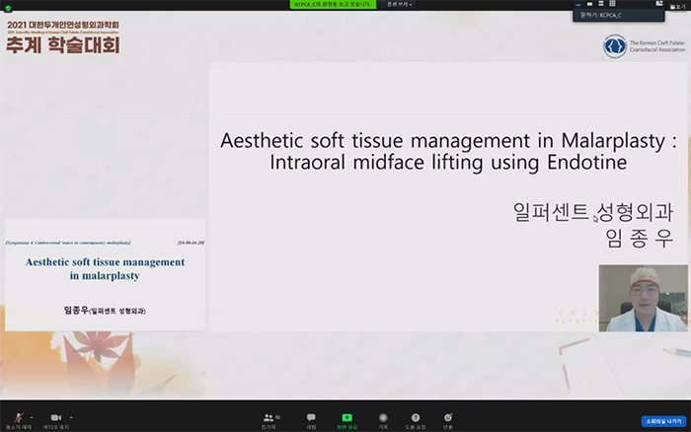Switch video panel to stacked strip view

point(600,4)
